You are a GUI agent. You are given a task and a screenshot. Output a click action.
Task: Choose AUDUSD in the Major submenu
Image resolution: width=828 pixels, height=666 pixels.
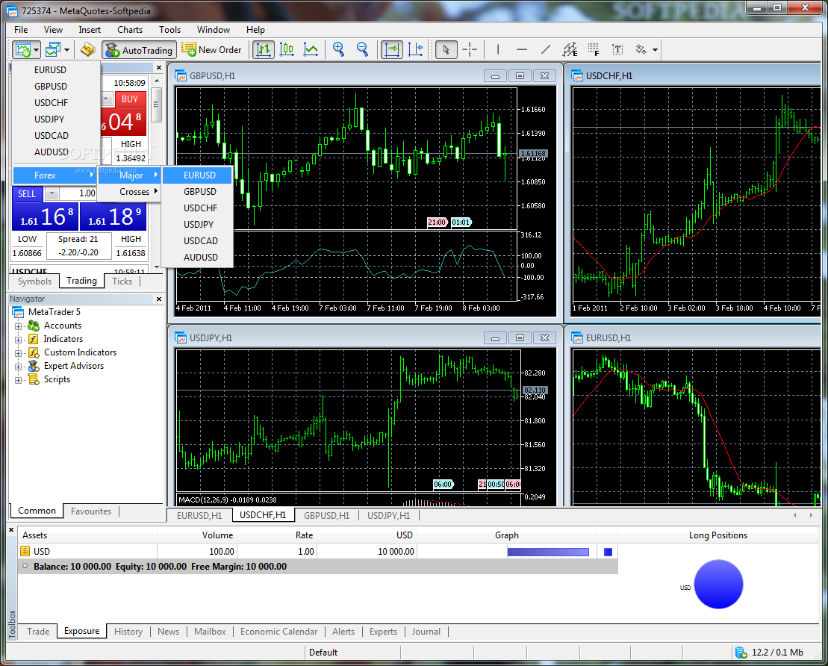(x=198, y=257)
